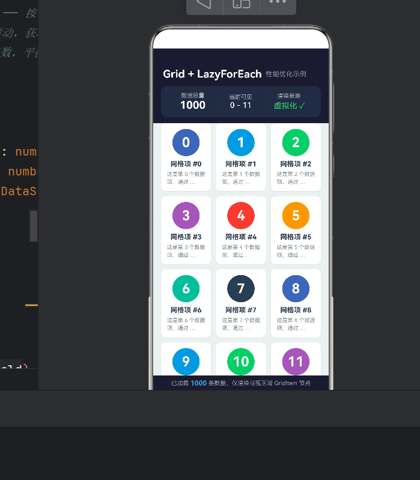Click the 0 - 11 visible range value
The image size is (420, 480).
240,105
